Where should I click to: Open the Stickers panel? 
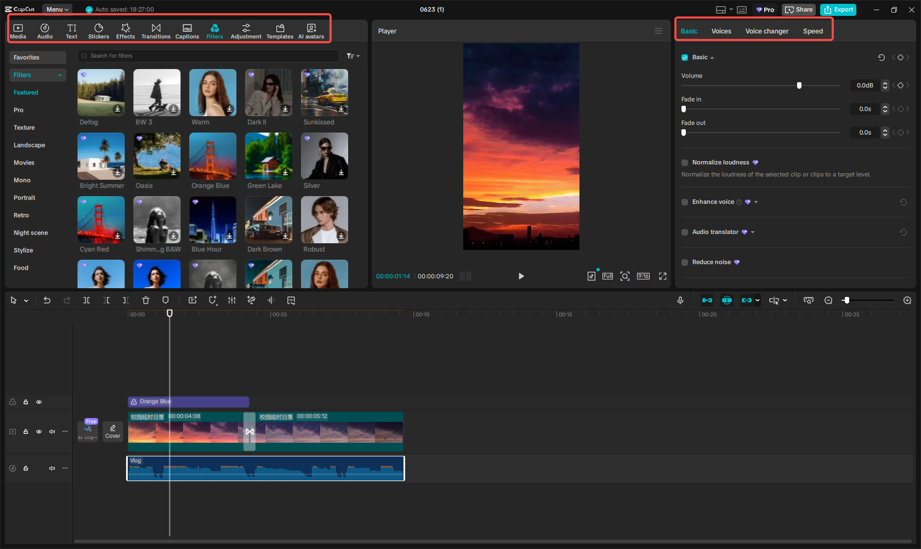click(x=99, y=30)
